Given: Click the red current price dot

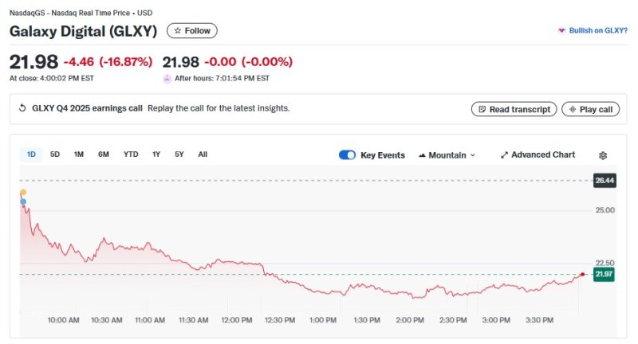Looking at the screenshot, I should pyautogui.click(x=583, y=274).
